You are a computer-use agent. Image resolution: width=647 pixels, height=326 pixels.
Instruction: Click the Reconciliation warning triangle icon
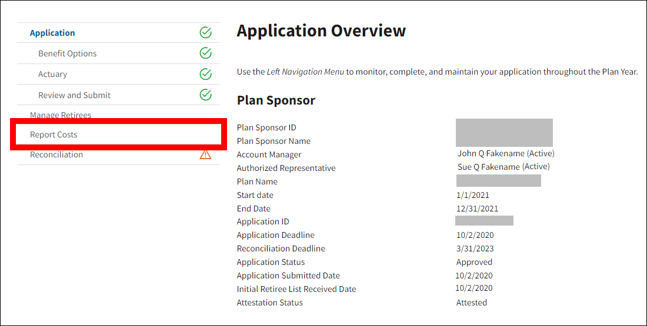click(205, 154)
